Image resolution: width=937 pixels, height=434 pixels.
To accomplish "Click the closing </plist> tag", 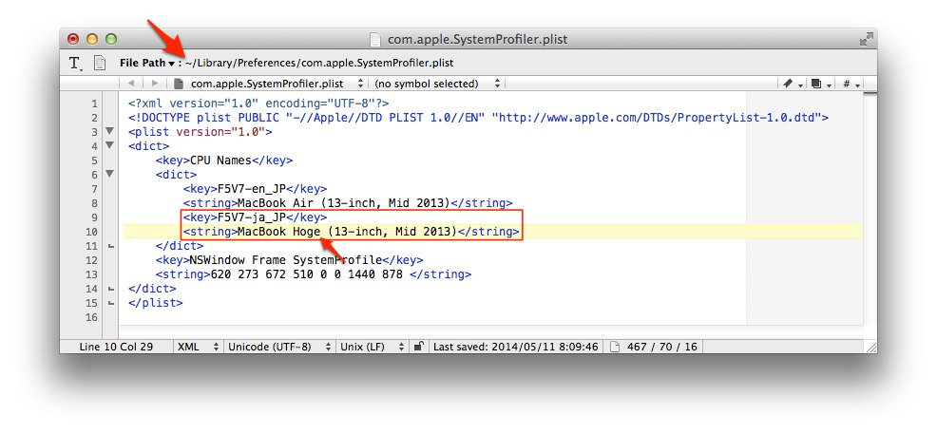I will 155,303.
